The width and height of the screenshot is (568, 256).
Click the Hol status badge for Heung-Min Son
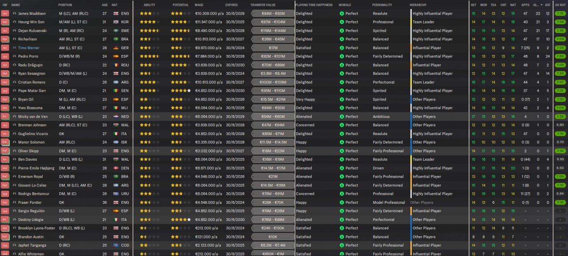pyautogui.click(x=5, y=22)
